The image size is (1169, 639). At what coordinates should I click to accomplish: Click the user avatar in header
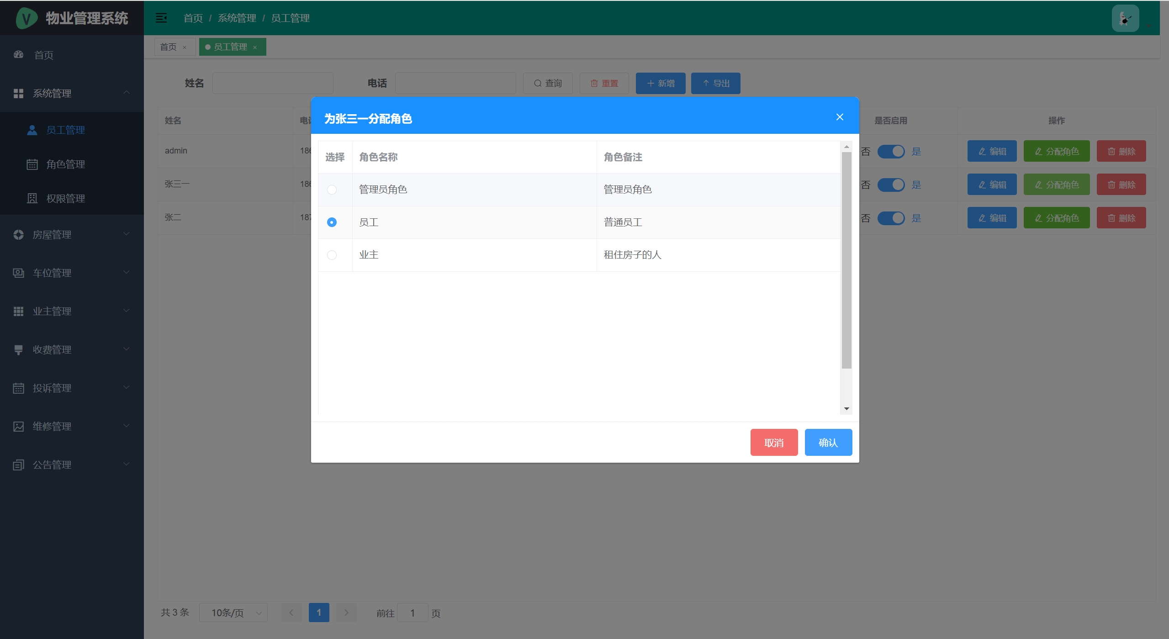pos(1125,18)
